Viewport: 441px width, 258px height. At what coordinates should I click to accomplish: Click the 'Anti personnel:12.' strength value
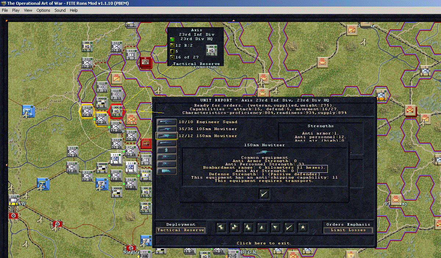pyautogui.click(x=321, y=137)
